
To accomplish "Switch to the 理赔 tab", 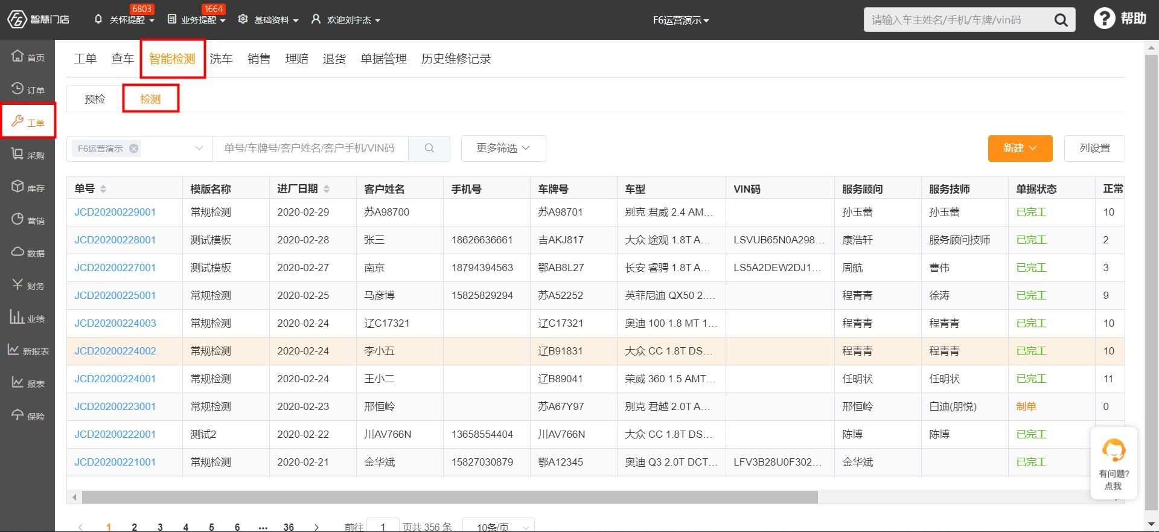I will pyautogui.click(x=297, y=59).
